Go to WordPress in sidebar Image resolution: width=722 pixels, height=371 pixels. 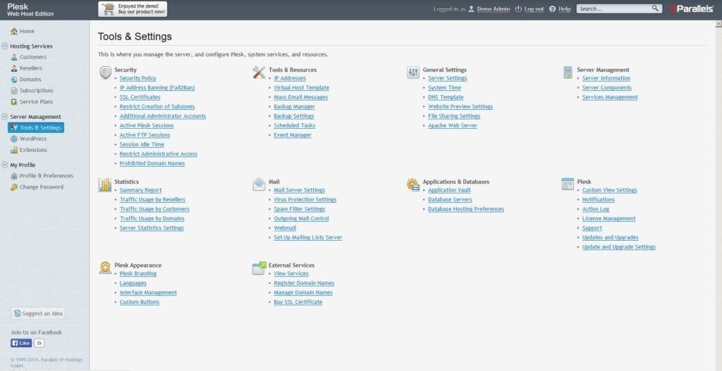(x=32, y=139)
